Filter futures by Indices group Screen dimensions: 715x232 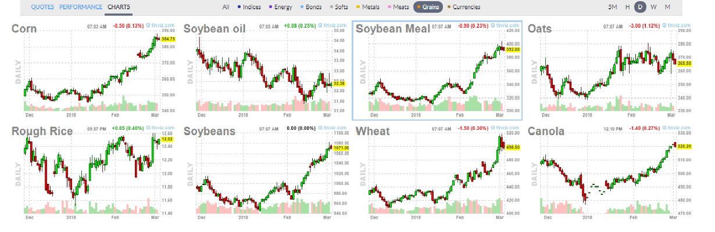click(x=248, y=8)
